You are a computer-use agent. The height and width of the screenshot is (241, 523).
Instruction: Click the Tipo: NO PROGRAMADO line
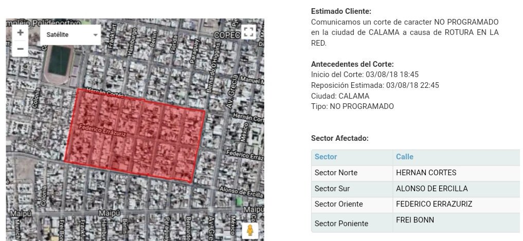352,107
